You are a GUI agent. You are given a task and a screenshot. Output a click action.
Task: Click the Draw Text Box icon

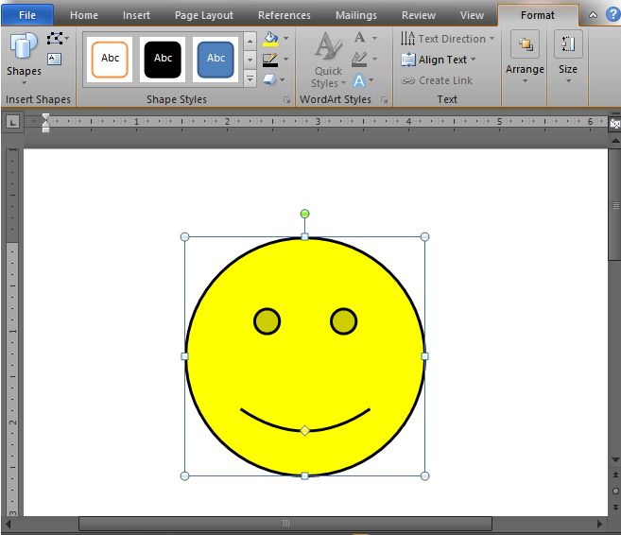point(54,60)
